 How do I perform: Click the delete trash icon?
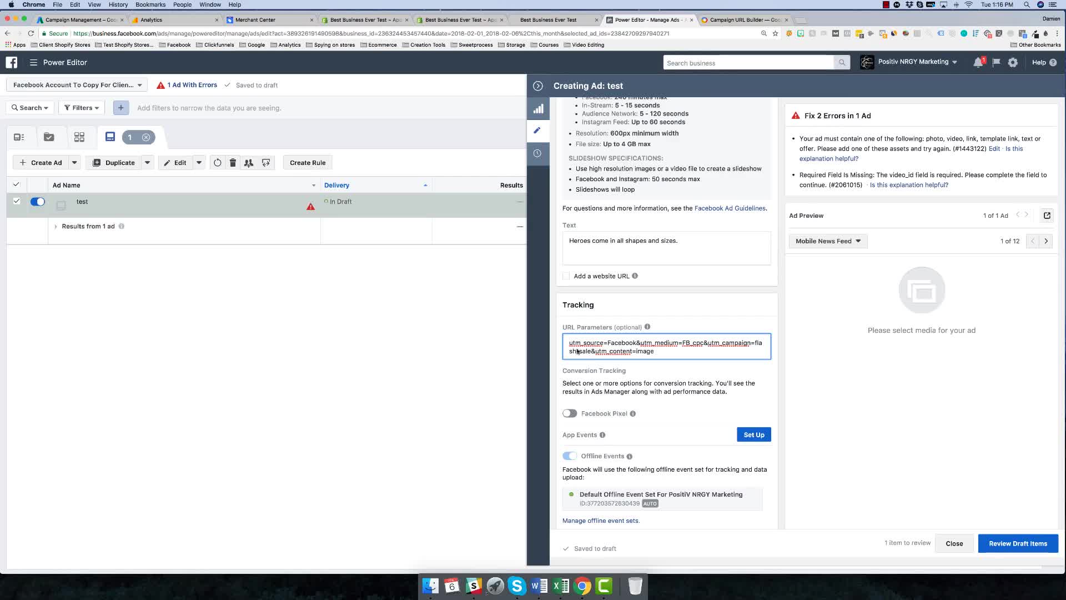pos(233,163)
